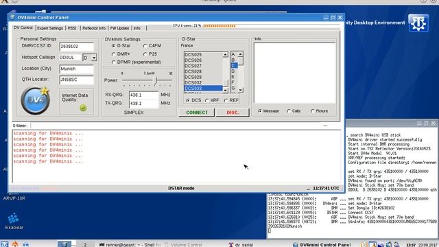This screenshot has width=439, height=247.
Task: Select DPMR (experimental) radio button
Action: [x=113, y=62]
